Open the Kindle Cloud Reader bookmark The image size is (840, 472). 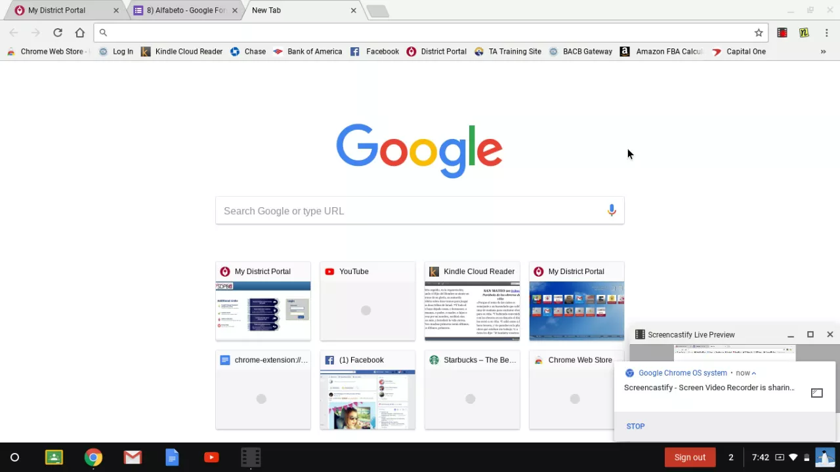point(182,51)
